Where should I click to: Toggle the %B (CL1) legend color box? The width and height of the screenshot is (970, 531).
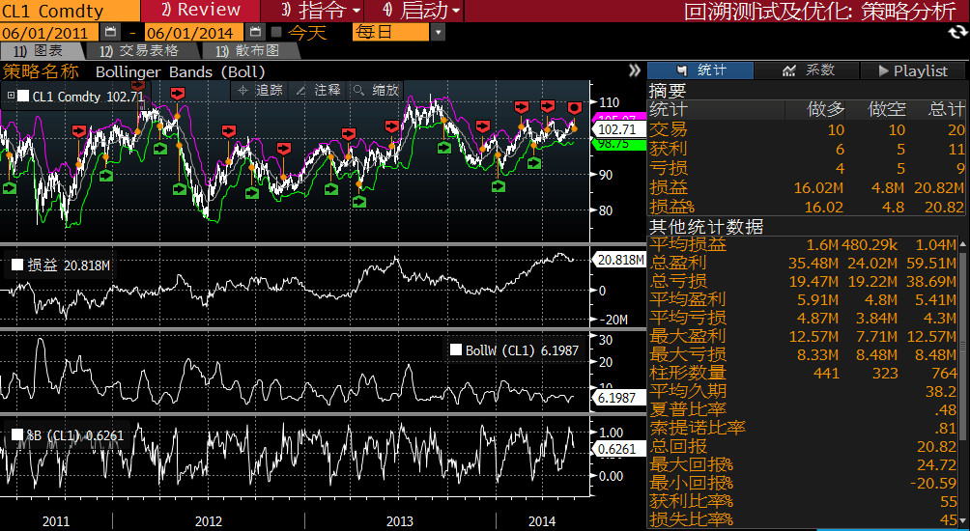16,435
